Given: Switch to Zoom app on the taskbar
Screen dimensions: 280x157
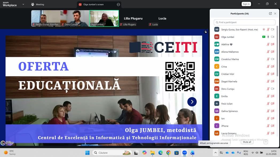Looking at the screenshot, I should (x=184, y=153).
